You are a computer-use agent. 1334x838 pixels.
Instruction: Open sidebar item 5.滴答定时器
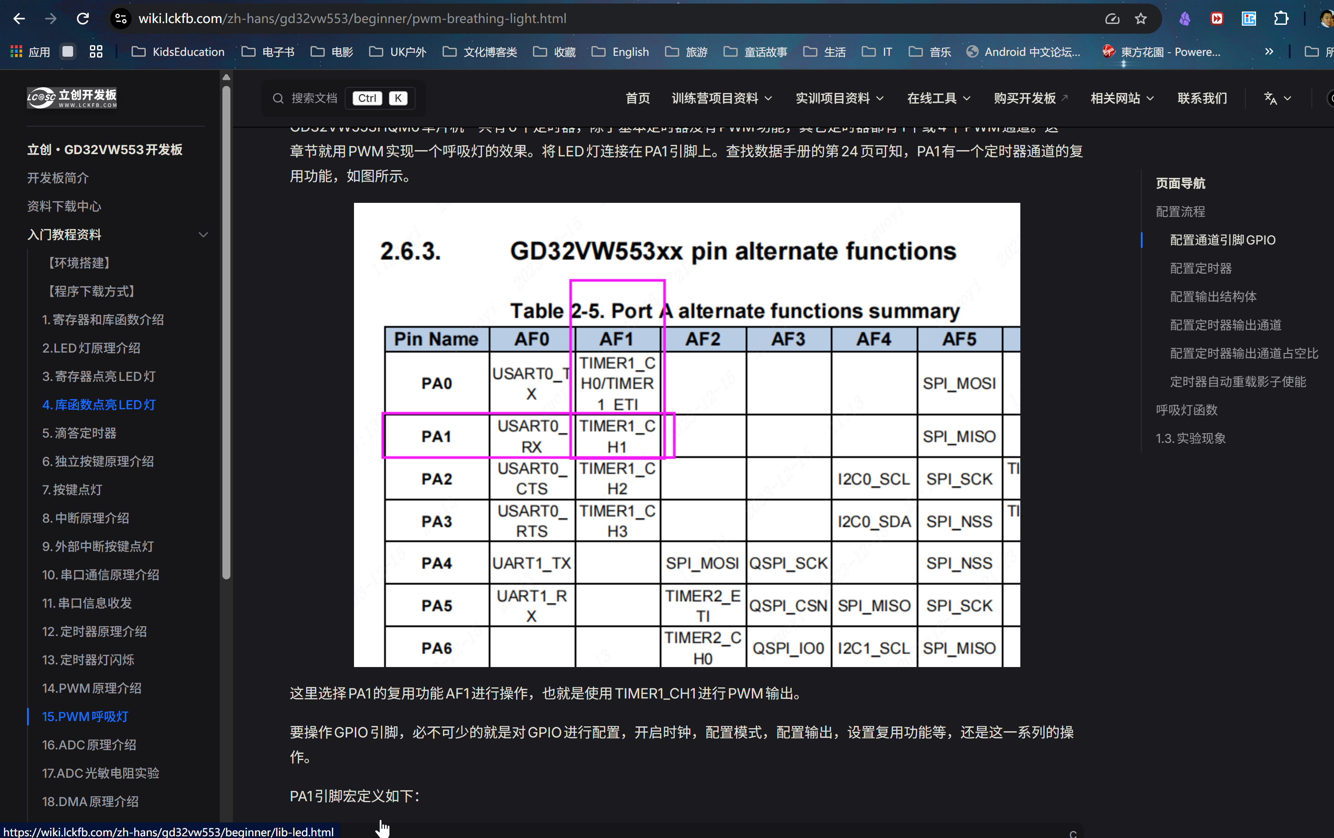pos(79,433)
